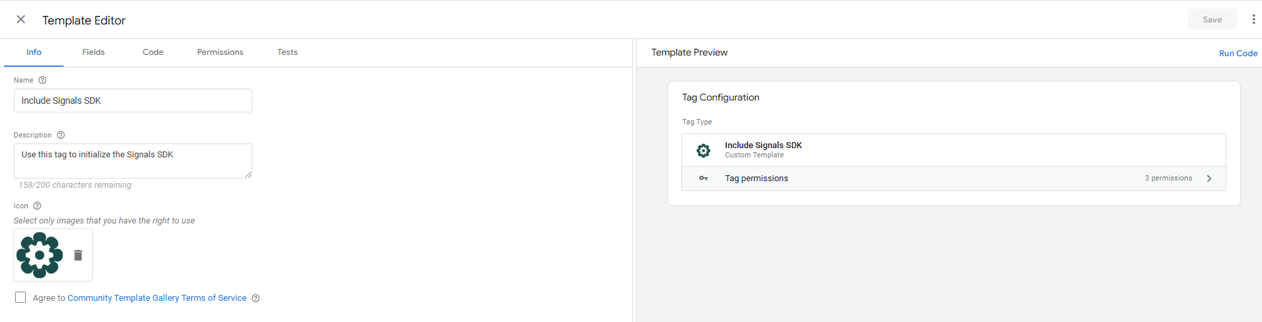This screenshot has height=322, width=1262.
Task: Expand Tag permissions with the chevron arrow
Action: pyautogui.click(x=1209, y=179)
